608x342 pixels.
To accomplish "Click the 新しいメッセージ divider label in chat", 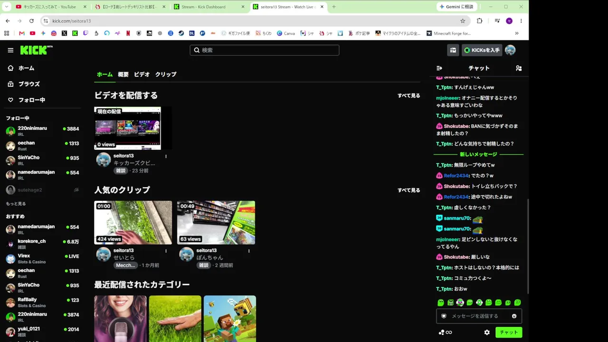I will click(x=478, y=154).
